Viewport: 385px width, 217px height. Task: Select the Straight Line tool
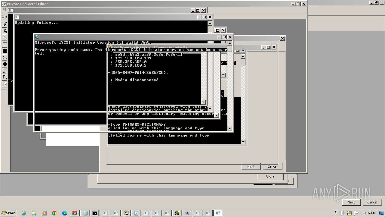point(5,38)
